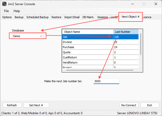Open the Help menu
The width and height of the screenshot is (162, 116).
[17, 11]
